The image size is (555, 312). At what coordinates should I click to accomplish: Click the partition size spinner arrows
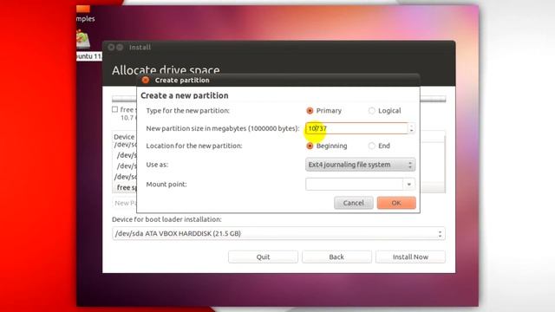tap(411, 128)
